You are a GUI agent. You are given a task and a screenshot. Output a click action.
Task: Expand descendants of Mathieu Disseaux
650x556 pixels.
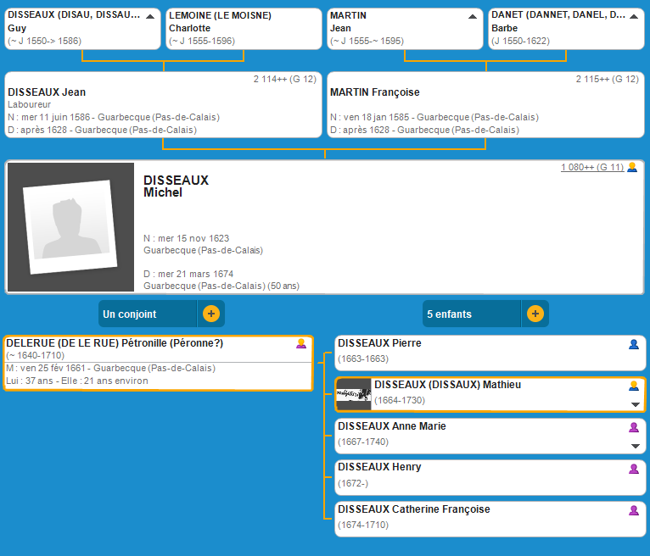click(x=635, y=404)
